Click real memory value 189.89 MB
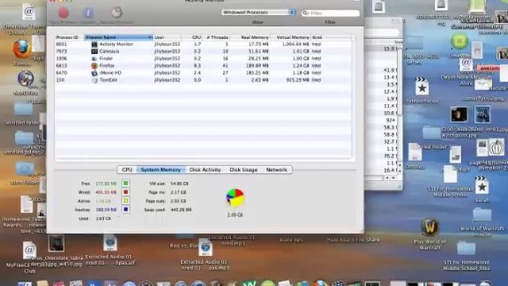The height and width of the screenshot is (286, 508). 257,65
